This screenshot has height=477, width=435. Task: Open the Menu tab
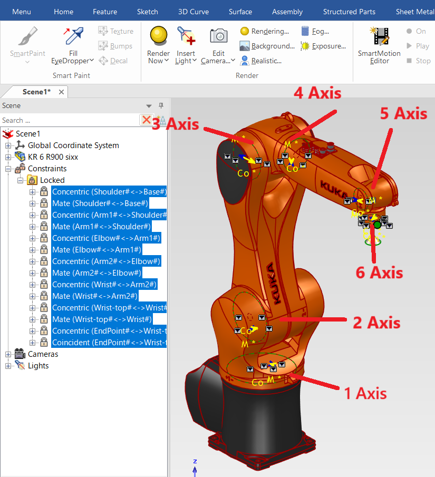tap(22, 12)
